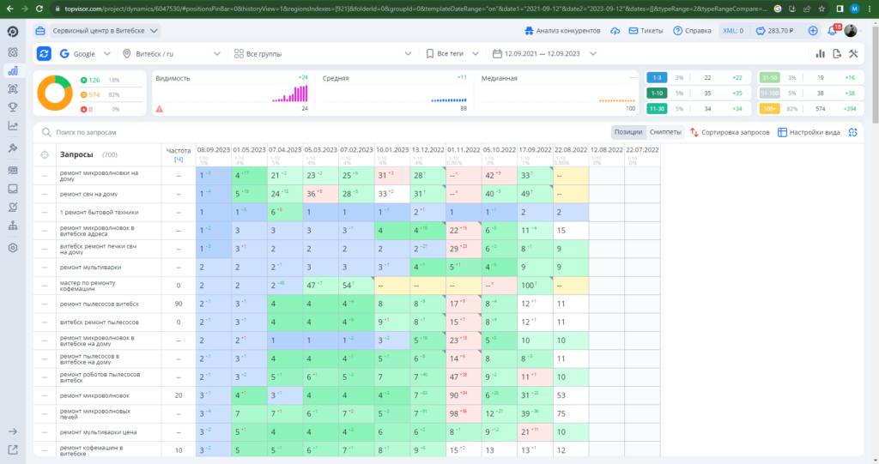Open the date range 12.09.2021 — 12.09.2023 picker
This screenshot has height=464, width=879.
coord(544,54)
